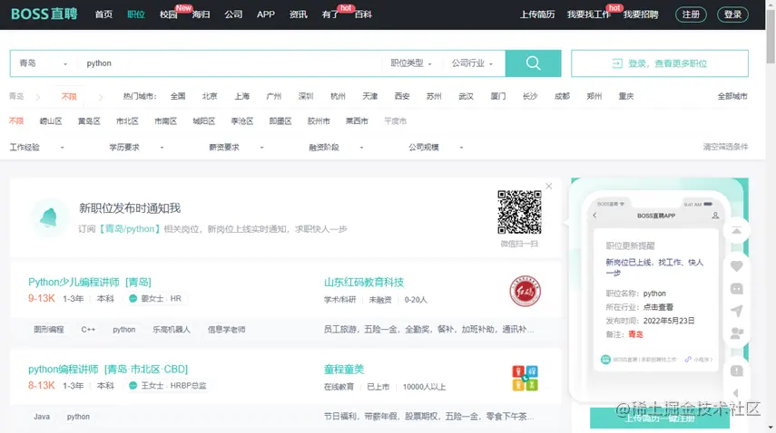This screenshot has height=433, width=776.
Task: Select hot city 杭州
Action: tap(338, 96)
